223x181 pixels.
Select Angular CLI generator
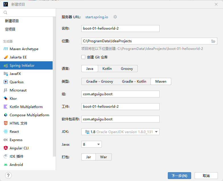pos(26,148)
